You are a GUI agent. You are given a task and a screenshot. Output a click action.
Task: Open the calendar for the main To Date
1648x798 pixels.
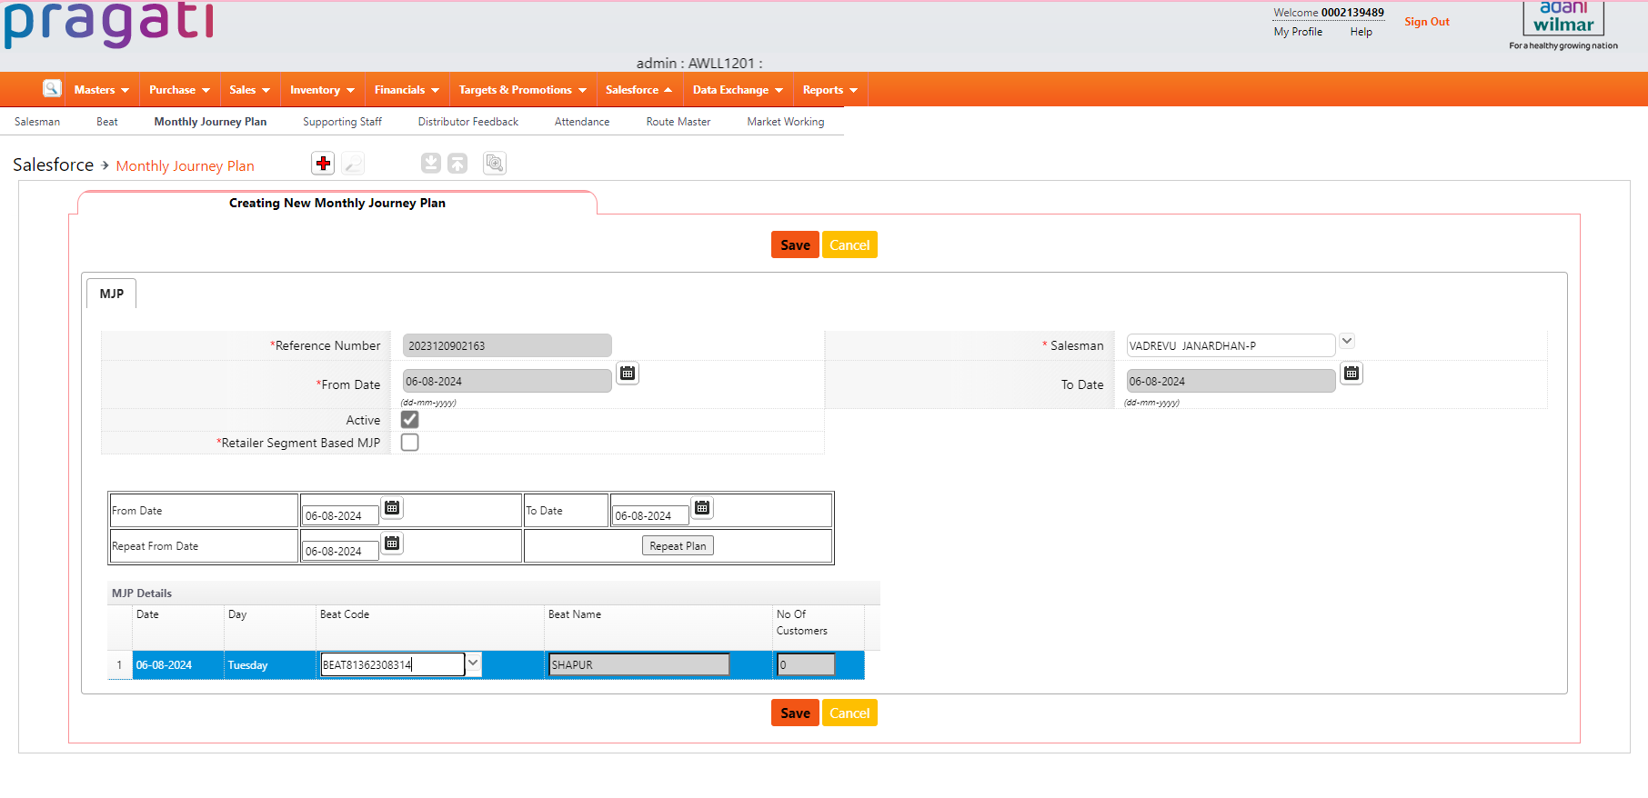(x=1352, y=373)
